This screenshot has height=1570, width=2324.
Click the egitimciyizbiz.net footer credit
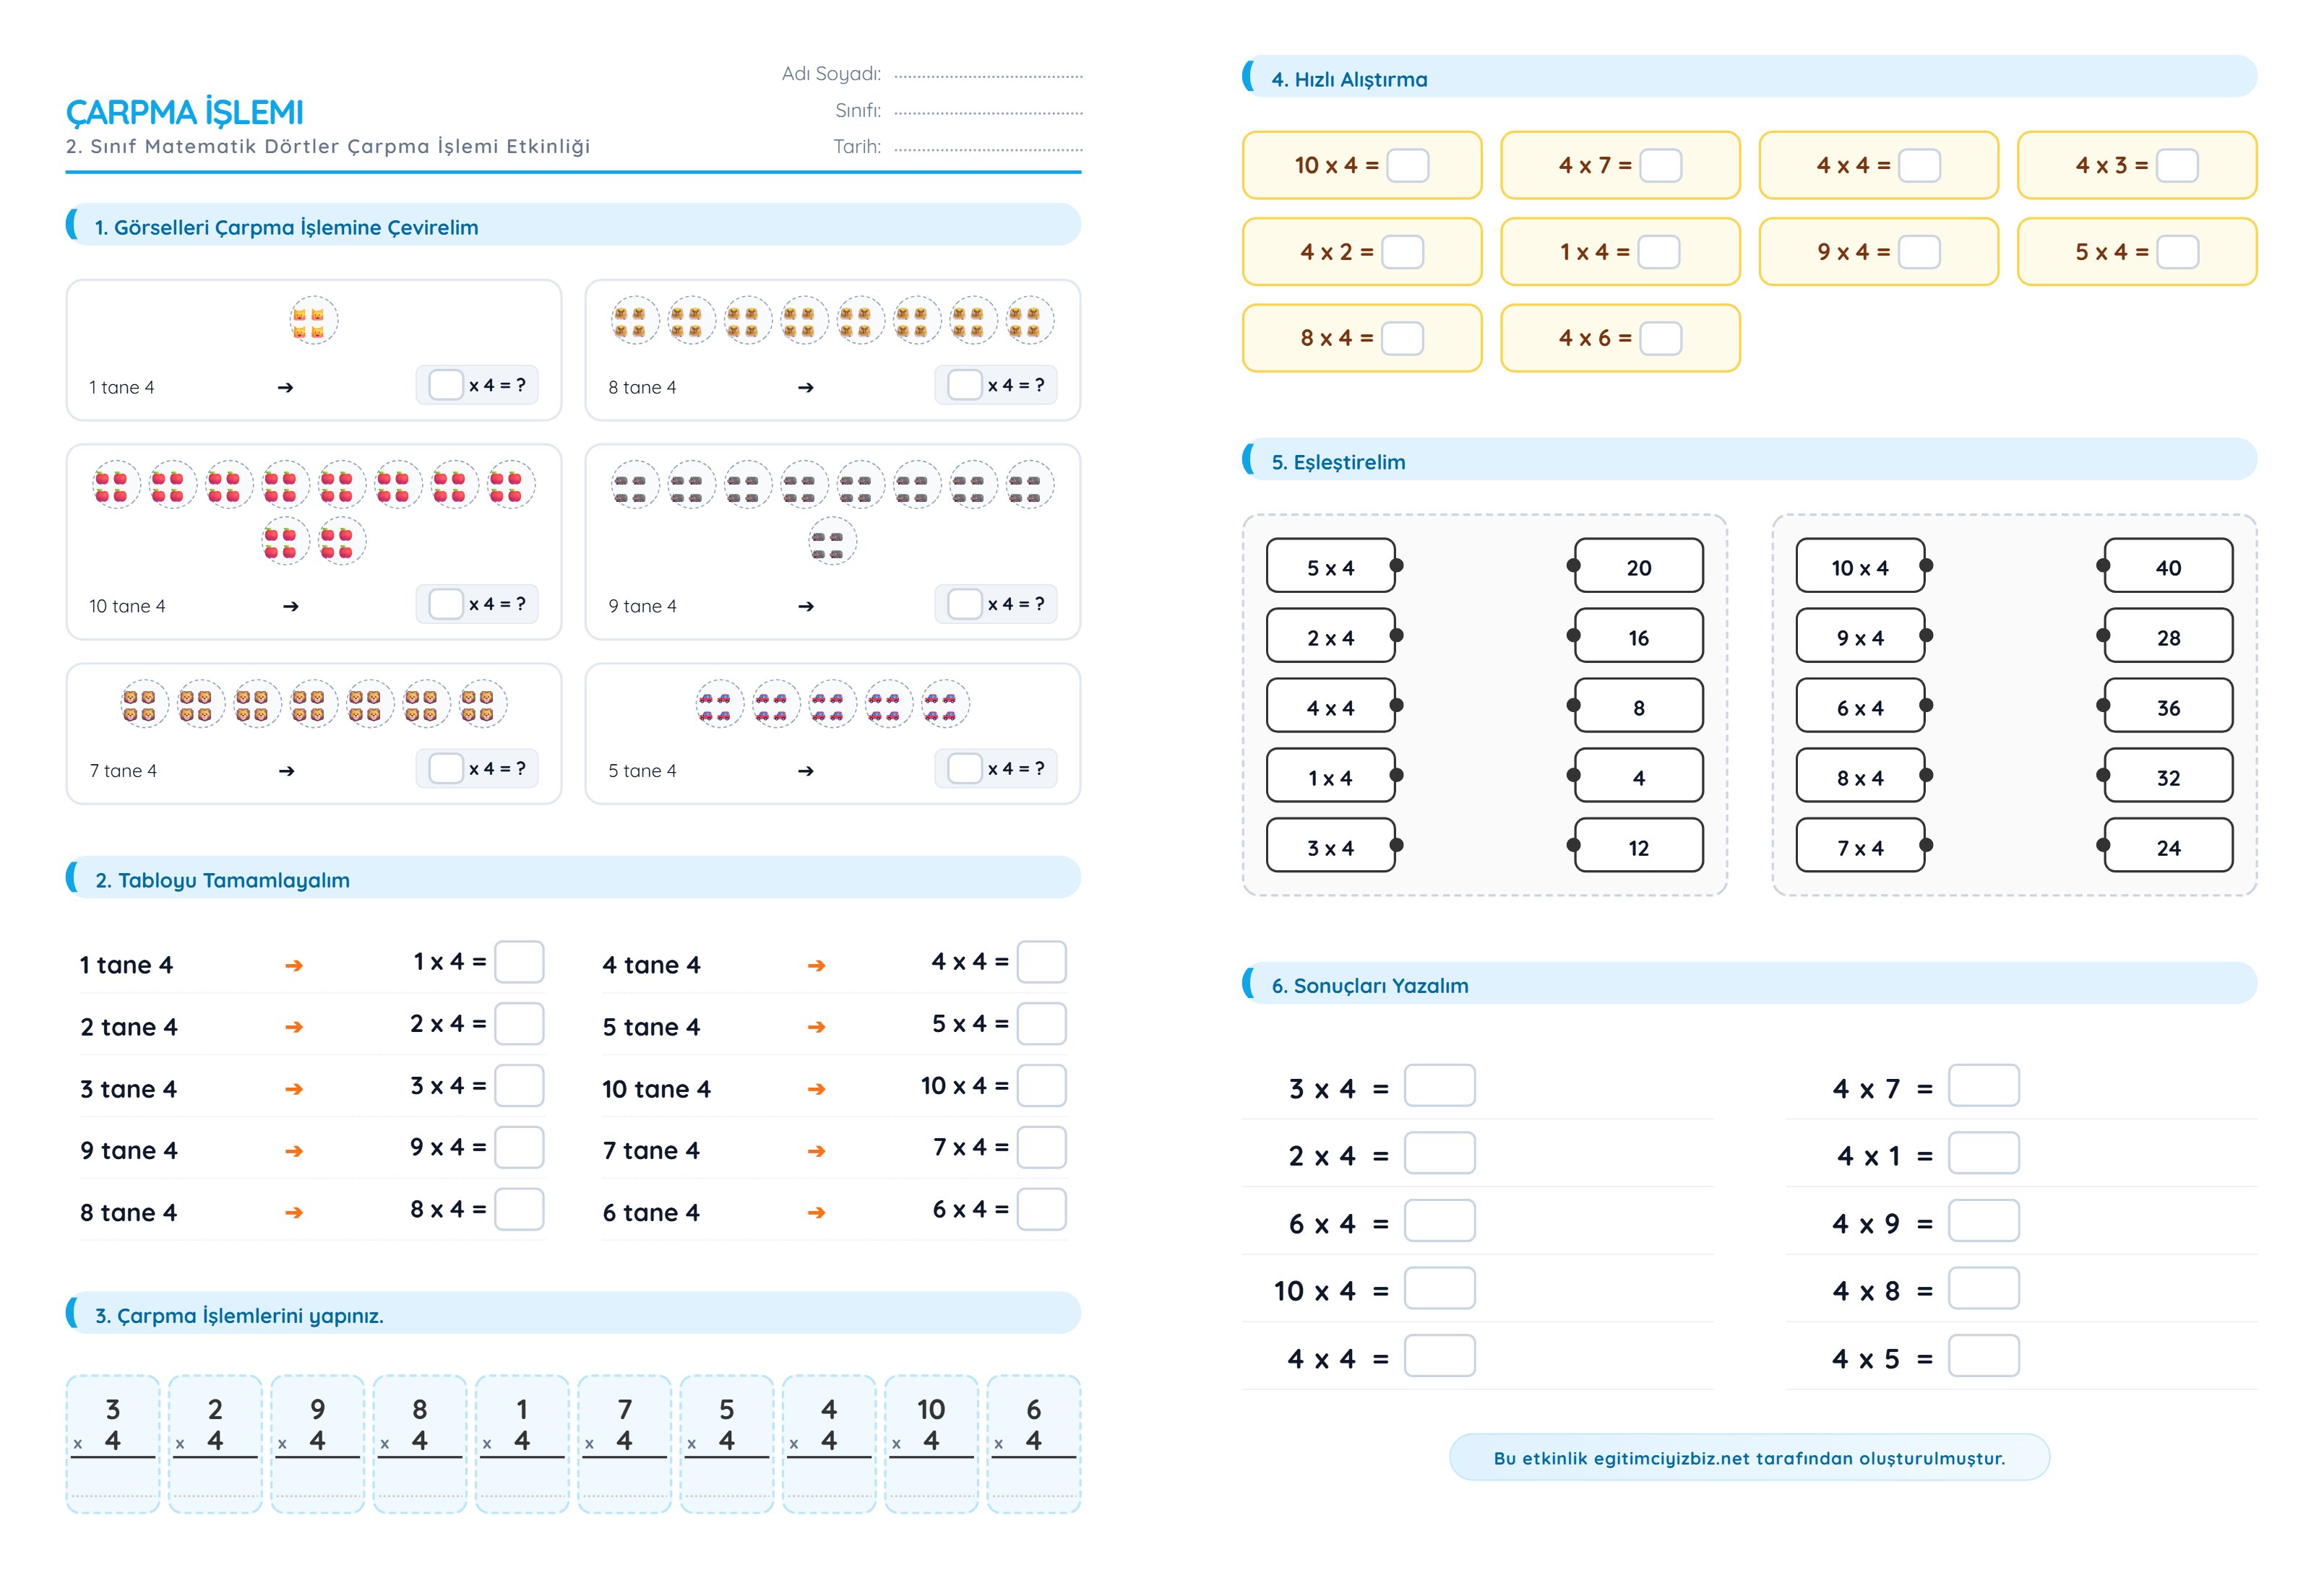tap(1749, 1458)
